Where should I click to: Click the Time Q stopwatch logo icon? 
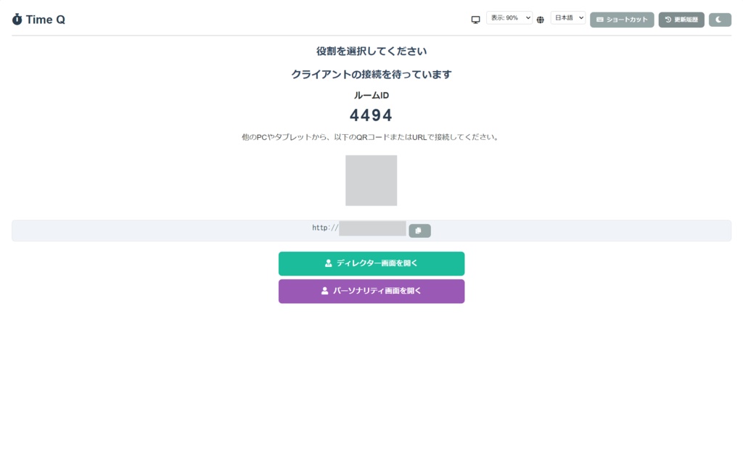[18, 20]
